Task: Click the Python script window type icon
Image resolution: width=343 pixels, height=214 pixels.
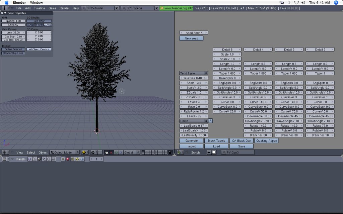Action: pos(180,152)
